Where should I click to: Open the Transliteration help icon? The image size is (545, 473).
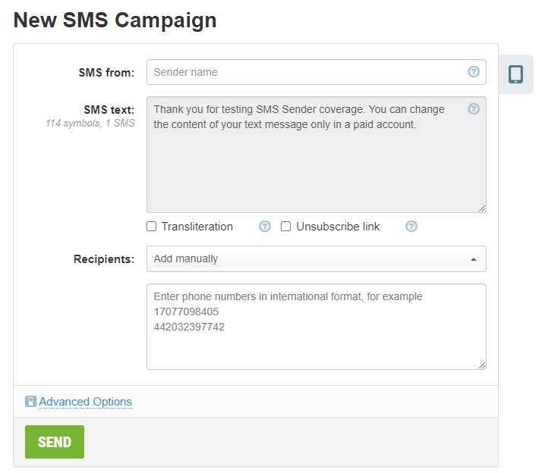(265, 227)
